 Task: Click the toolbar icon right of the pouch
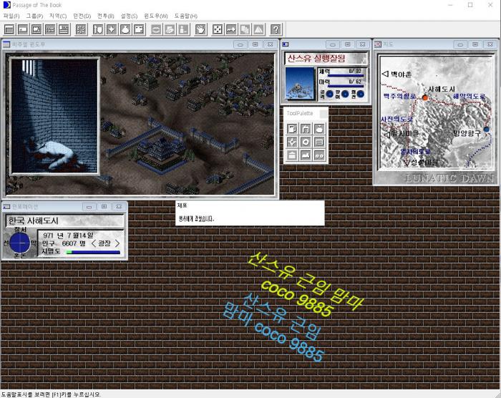139,29
